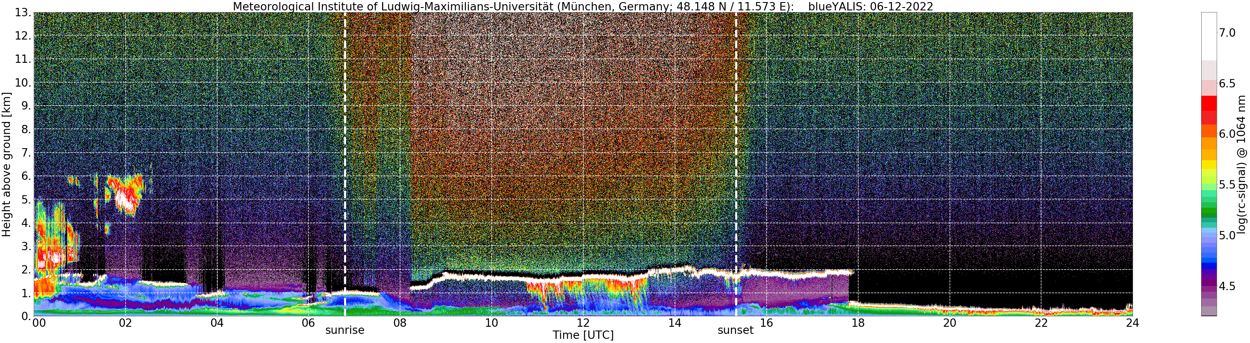Click the x-axis tick label '24'
Viewport: 1250px width, 343px height.
point(1132,323)
